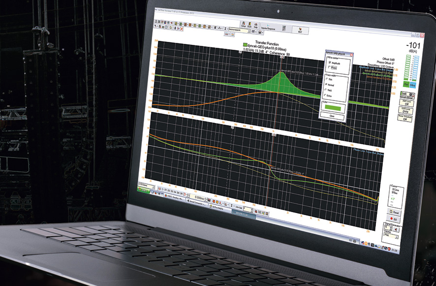Image resolution: width=436 pixels, height=286 pixels.
Task: Open Unreal Commander taskbar button
Action: tap(197, 202)
